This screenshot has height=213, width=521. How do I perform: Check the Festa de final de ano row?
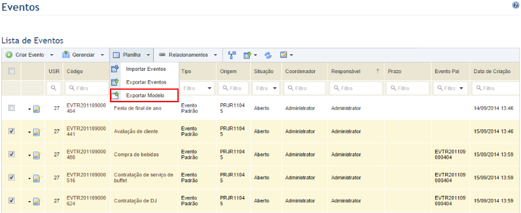(11, 107)
